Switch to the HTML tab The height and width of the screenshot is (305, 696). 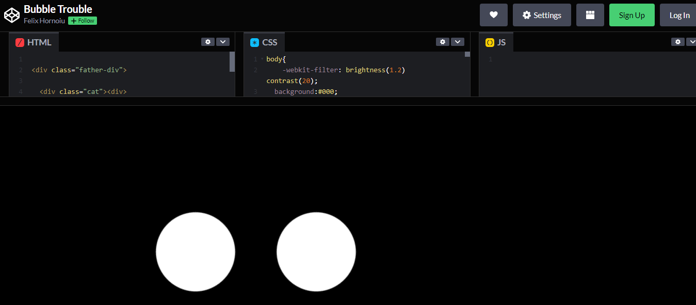pos(39,42)
